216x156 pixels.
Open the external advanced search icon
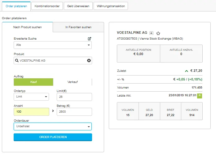coord(90,39)
